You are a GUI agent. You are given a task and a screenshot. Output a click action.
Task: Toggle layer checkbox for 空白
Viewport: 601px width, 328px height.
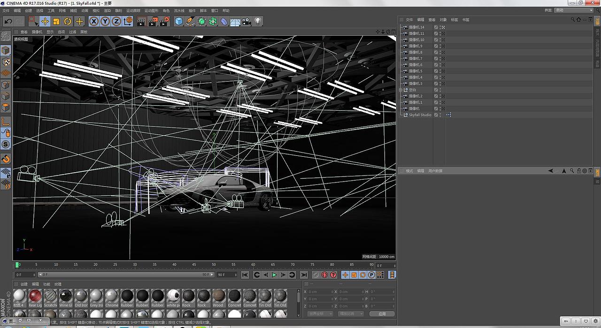(436, 90)
